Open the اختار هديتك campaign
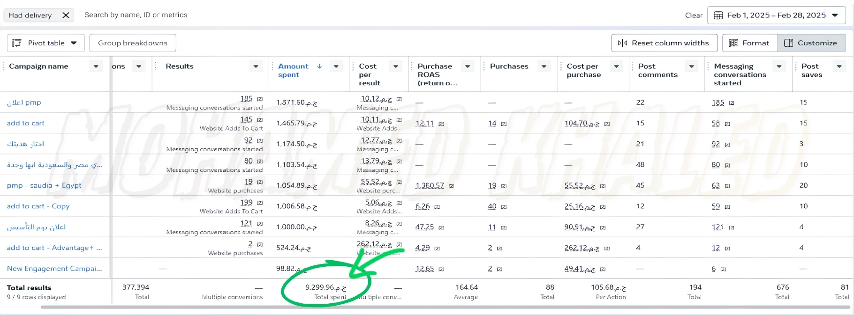This screenshot has height=315, width=854. (25, 144)
